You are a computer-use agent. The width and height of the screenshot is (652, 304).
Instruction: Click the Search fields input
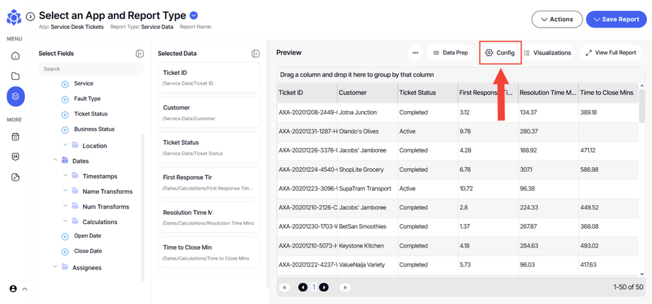90,69
